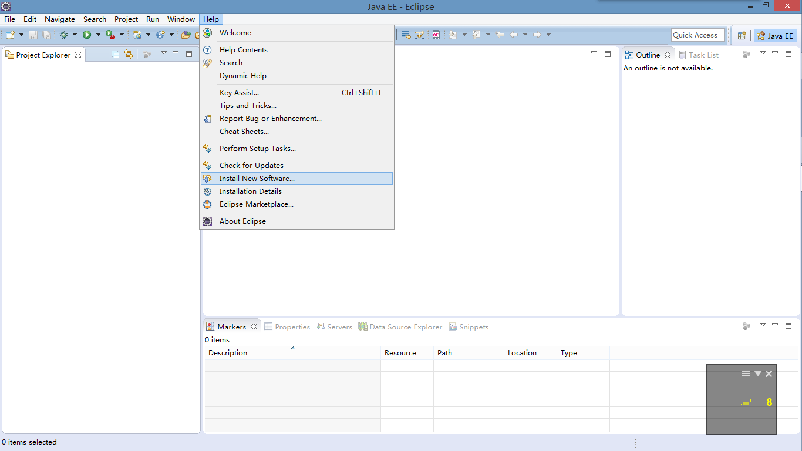The height and width of the screenshot is (451, 802).
Task: Open the Forward history dropdown arrow
Action: 548,35
